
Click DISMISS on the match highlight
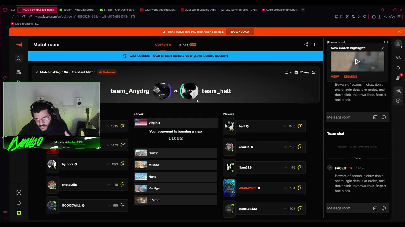click(350, 77)
